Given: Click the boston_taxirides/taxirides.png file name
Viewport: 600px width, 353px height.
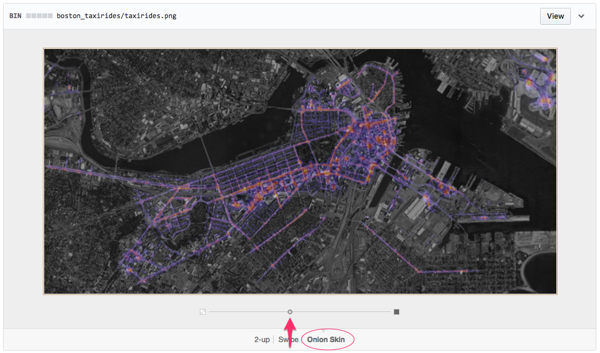Looking at the screenshot, I should pyautogui.click(x=116, y=16).
